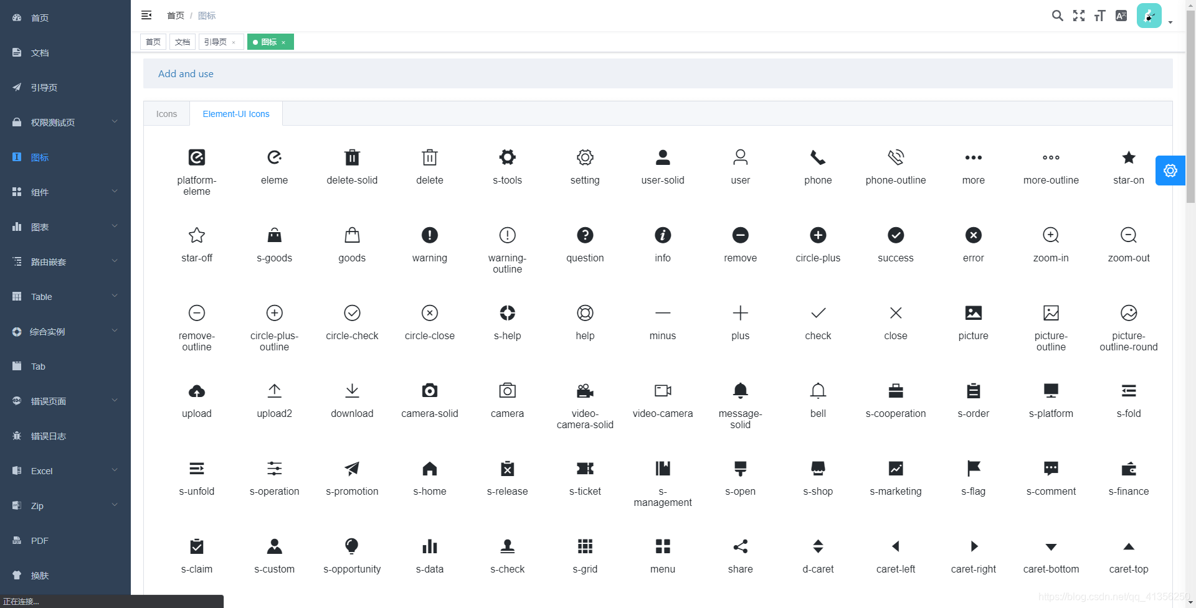Expand the 组件 sidebar submenu
Viewport: 1196px width, 608px height.
click(x=65, y=192)
